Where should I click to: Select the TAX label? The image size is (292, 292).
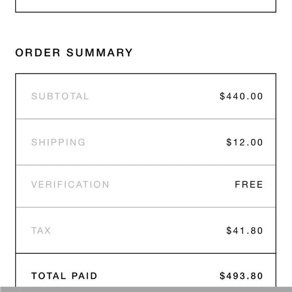(41, 231)
